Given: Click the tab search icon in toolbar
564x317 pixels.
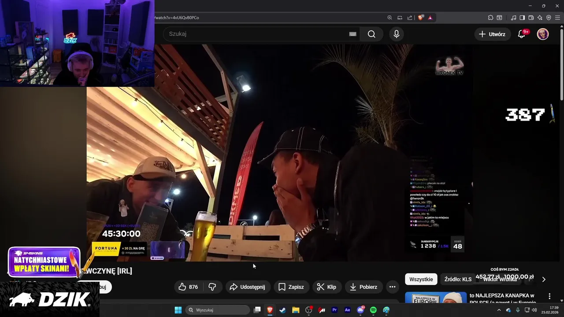Looking at the screenshot, I should tap(499, 18).
